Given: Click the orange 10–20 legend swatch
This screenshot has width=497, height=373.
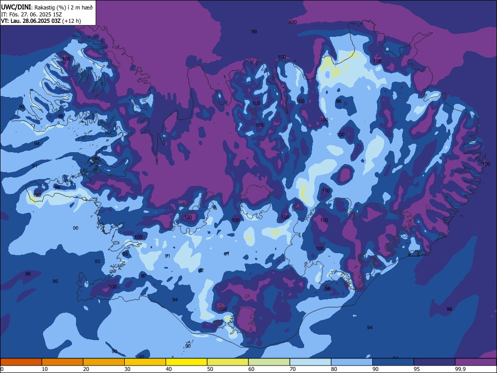Looking at the screenshot, I should click(x=63, y=362).
